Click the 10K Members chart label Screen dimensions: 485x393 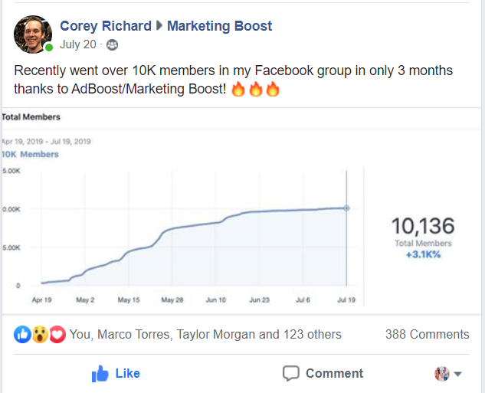pyautogui.click(x=31, y=154)
